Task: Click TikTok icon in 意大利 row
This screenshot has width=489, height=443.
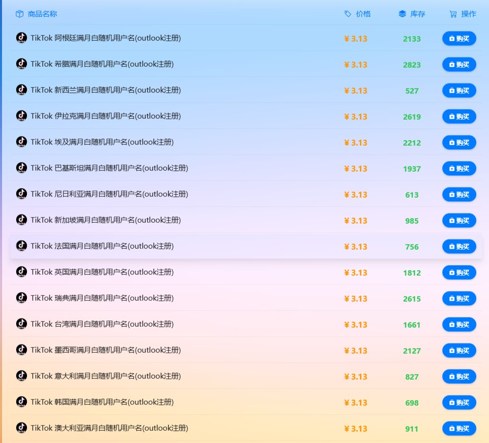Action: click(x=22, y=376)
